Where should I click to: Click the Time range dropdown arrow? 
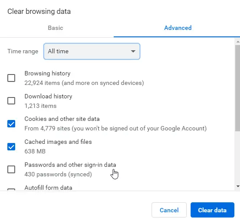tap(133, 51)
